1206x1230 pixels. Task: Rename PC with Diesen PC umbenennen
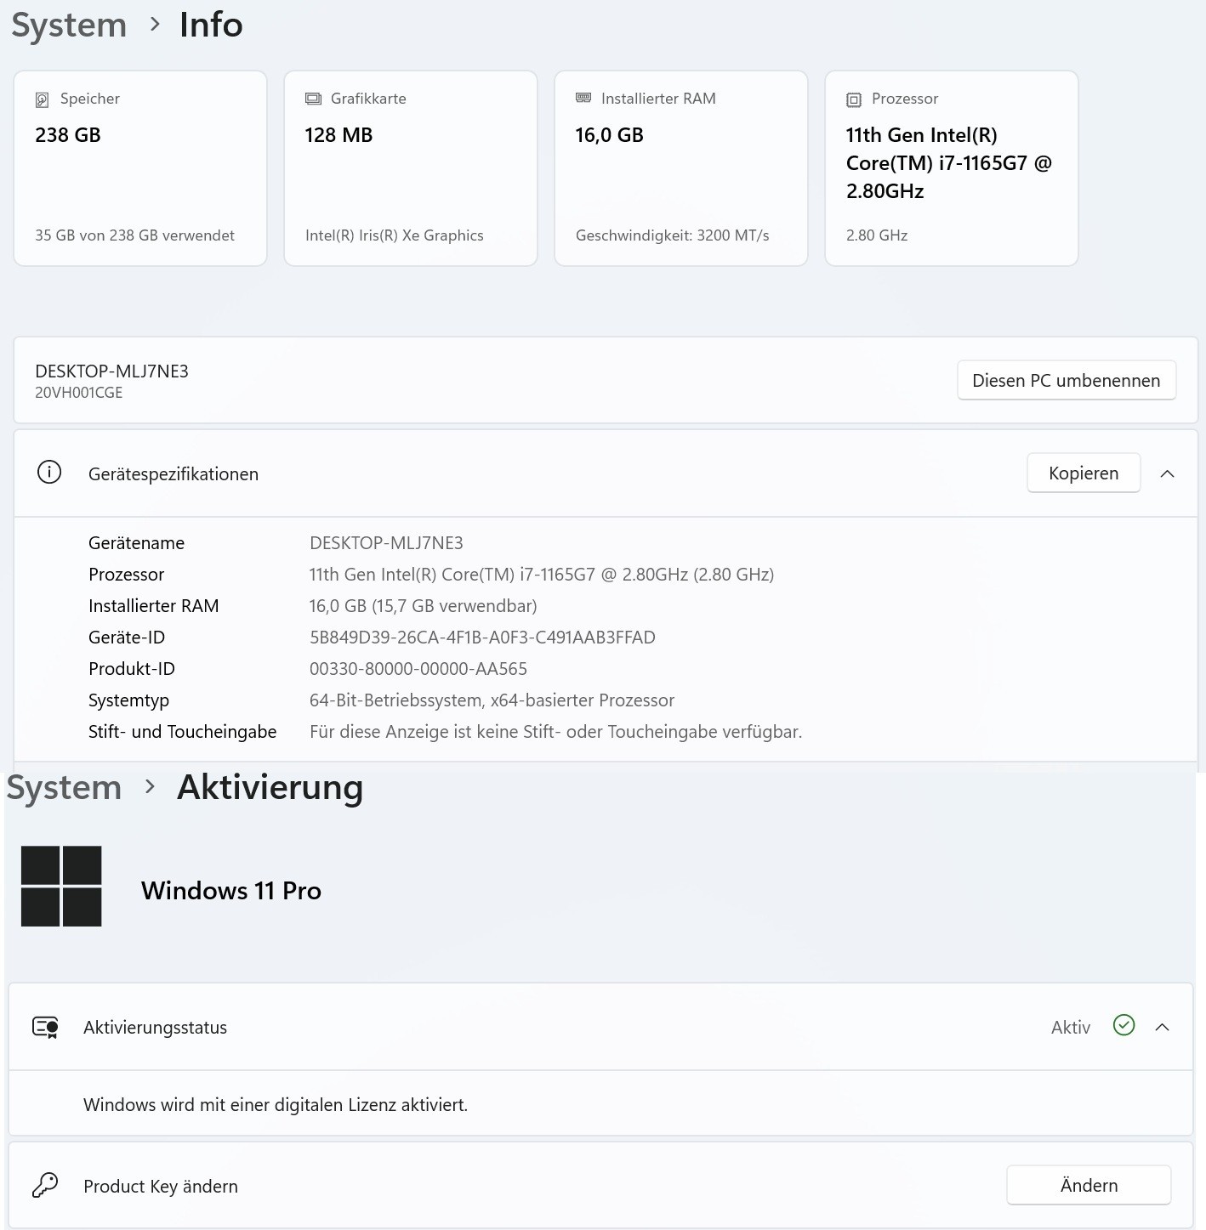click(x=1067, y=380)
